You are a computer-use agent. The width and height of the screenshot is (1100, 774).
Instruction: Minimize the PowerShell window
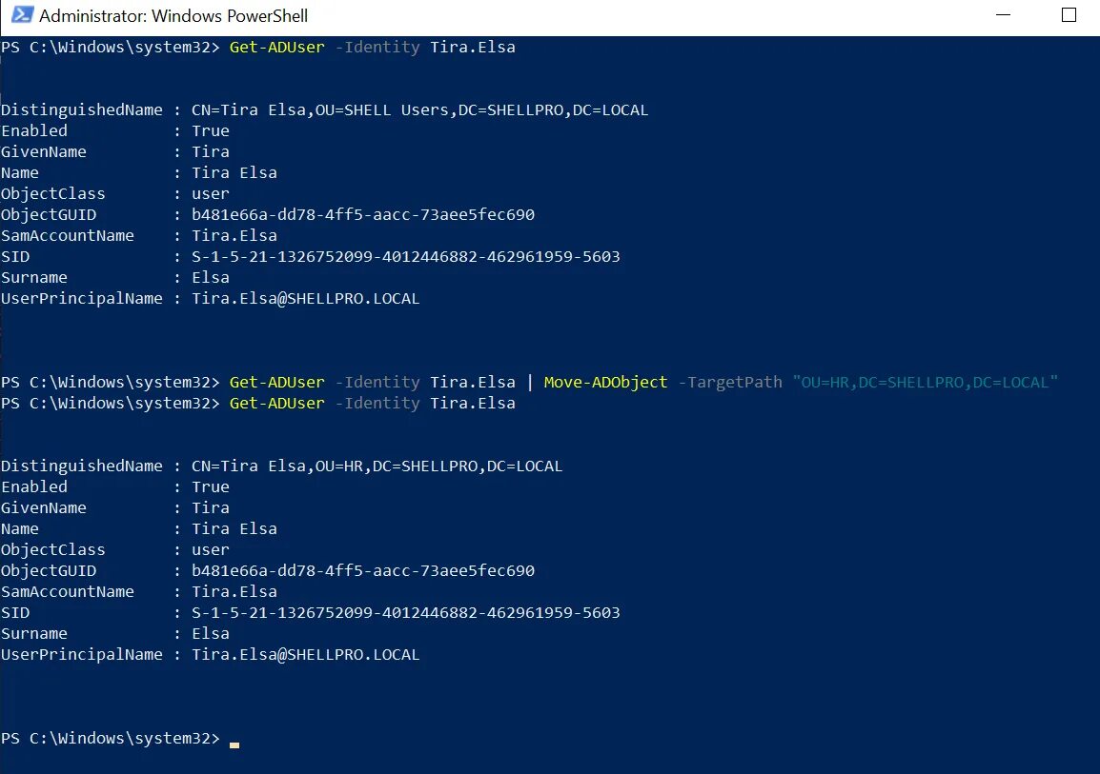[x=1002, y=16]
